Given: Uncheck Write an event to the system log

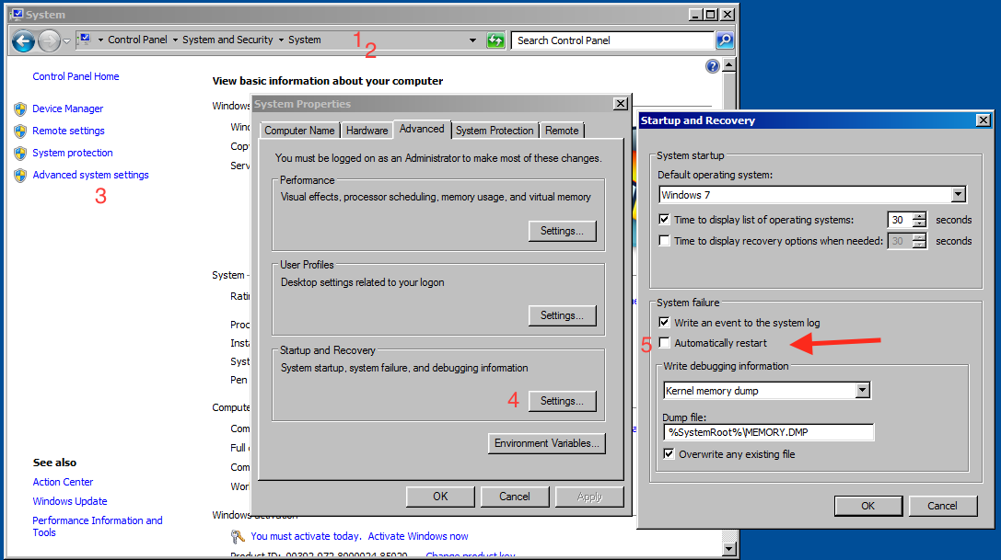Looking at the screenshot, I should click(x=665, y=323).
